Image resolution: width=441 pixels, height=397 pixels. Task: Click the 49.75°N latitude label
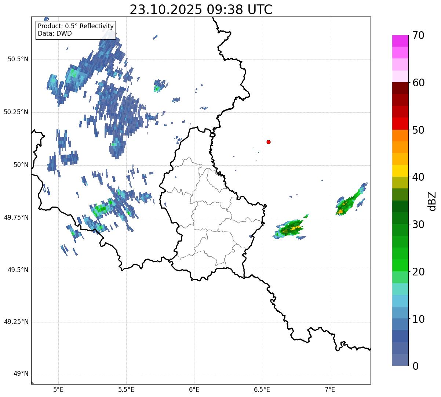click(x=16, y=217)
